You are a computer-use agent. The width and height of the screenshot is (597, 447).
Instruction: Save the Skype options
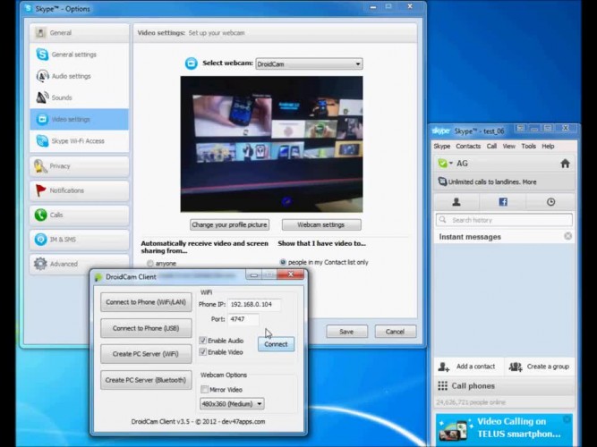point(346,332)
